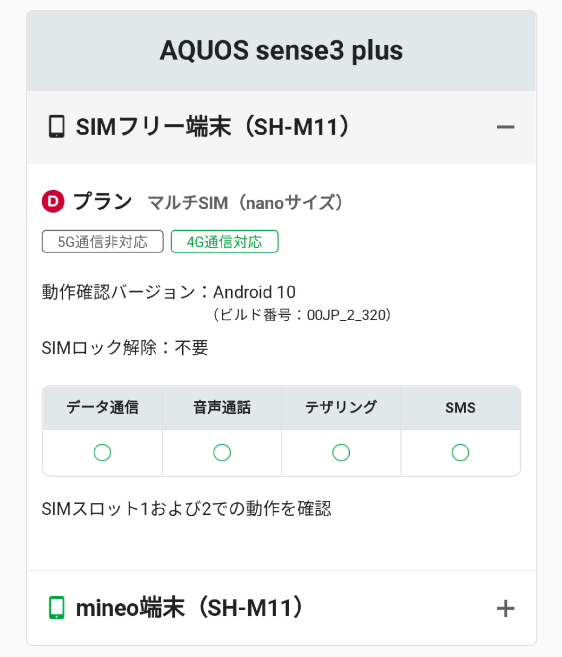Image resolution: width=562 pixels, height=657 pixels.
Task: Click the マルチSIM（nanoサイズ） label
Action: coord(246,203)
